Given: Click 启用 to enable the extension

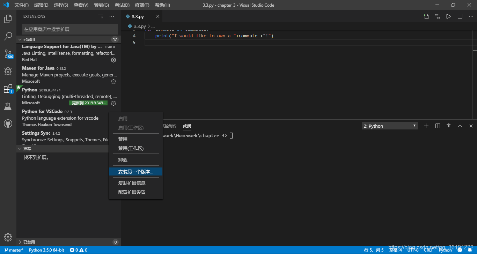Looking at the screenshot, I should click(123, 119).
